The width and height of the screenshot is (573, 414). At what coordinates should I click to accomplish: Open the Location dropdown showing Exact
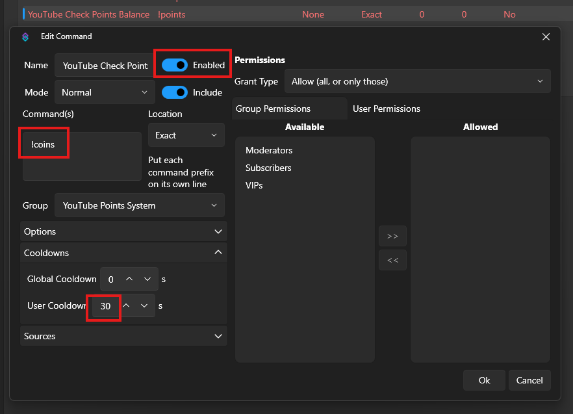186,135
